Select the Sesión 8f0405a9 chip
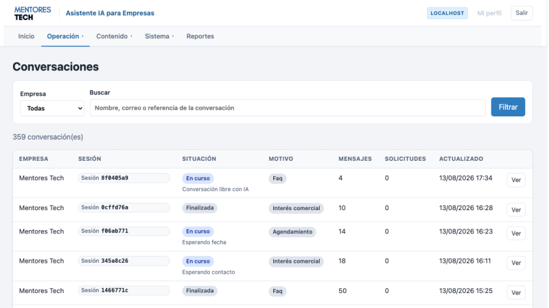The height and width of the screenshot is (308, 549). [x=124, y=178]
